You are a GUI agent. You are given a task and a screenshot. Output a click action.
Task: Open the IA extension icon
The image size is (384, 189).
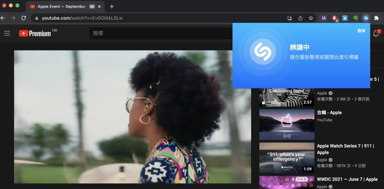click(x=324, y=18)
